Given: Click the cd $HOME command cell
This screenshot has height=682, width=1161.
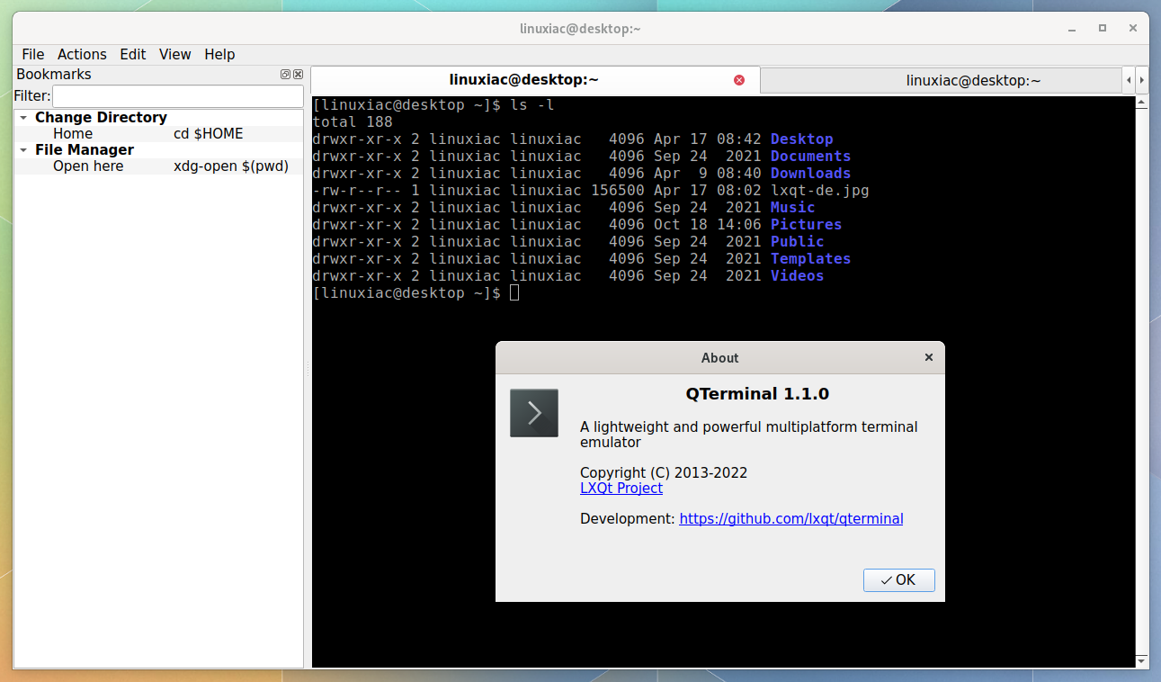Looking at the screenshot, I should (x=209, y=133).
